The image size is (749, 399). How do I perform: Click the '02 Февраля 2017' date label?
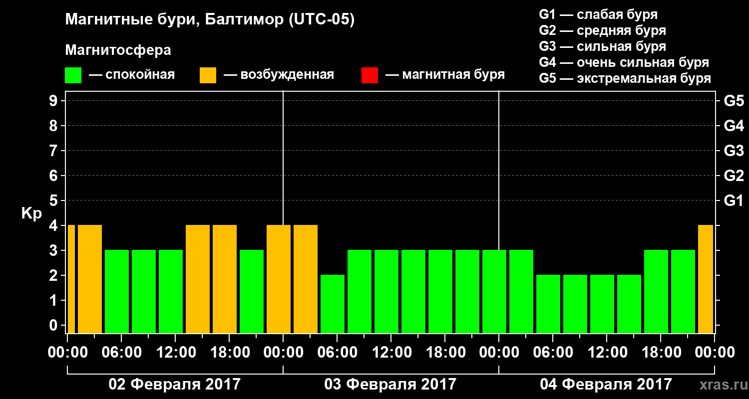[175, 385]
